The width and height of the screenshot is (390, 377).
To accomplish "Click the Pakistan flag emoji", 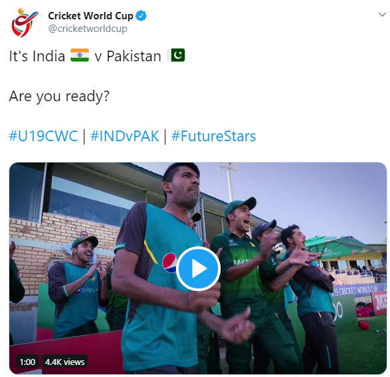I will pos(176,55).
